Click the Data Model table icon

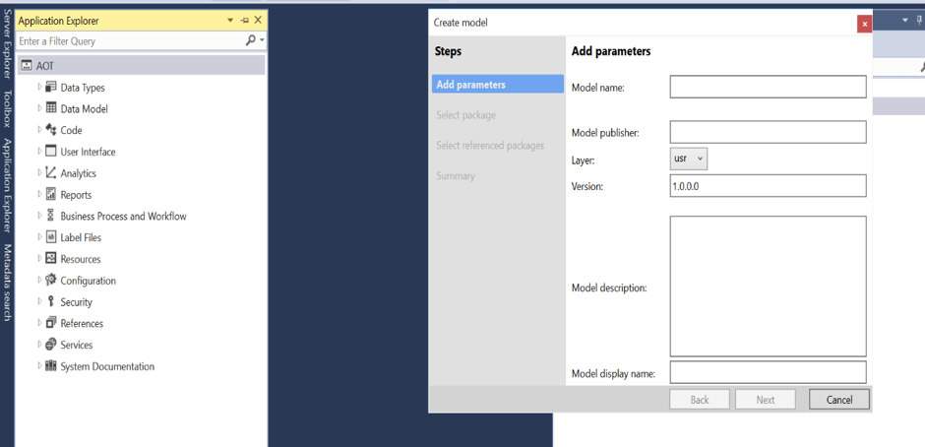coord(51,108)
